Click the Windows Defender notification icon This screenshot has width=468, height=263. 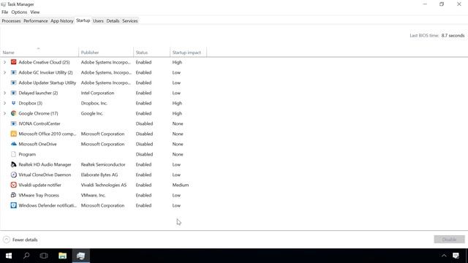(x=13, y=205)
